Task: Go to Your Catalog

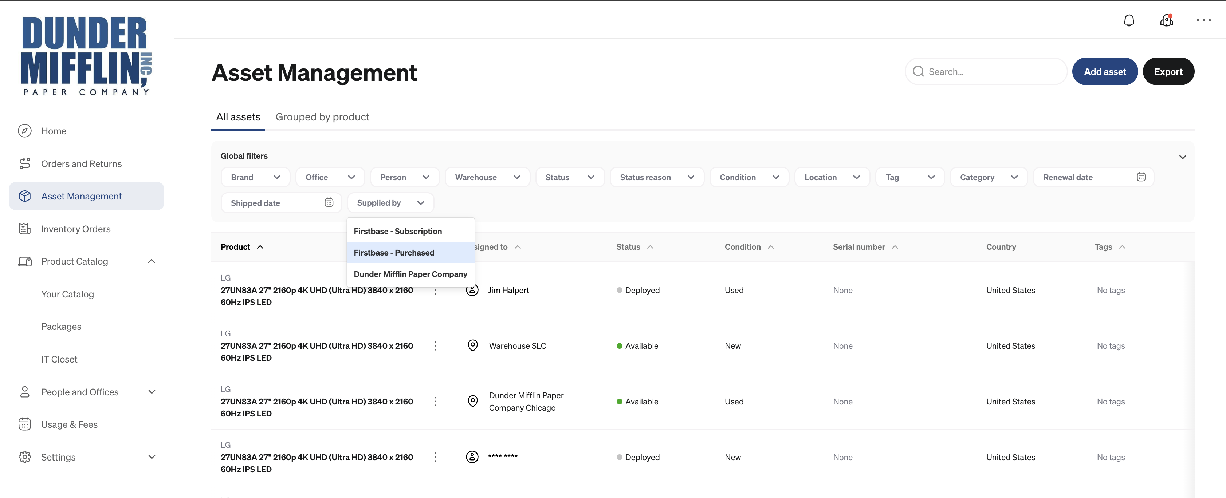Action: pyautogui.click(x=68, y=294)
